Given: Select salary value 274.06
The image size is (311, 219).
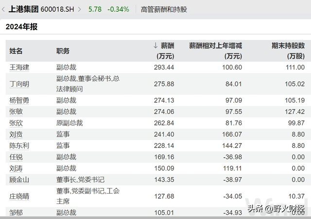Looking at the screenshot, I should (164, 111).
